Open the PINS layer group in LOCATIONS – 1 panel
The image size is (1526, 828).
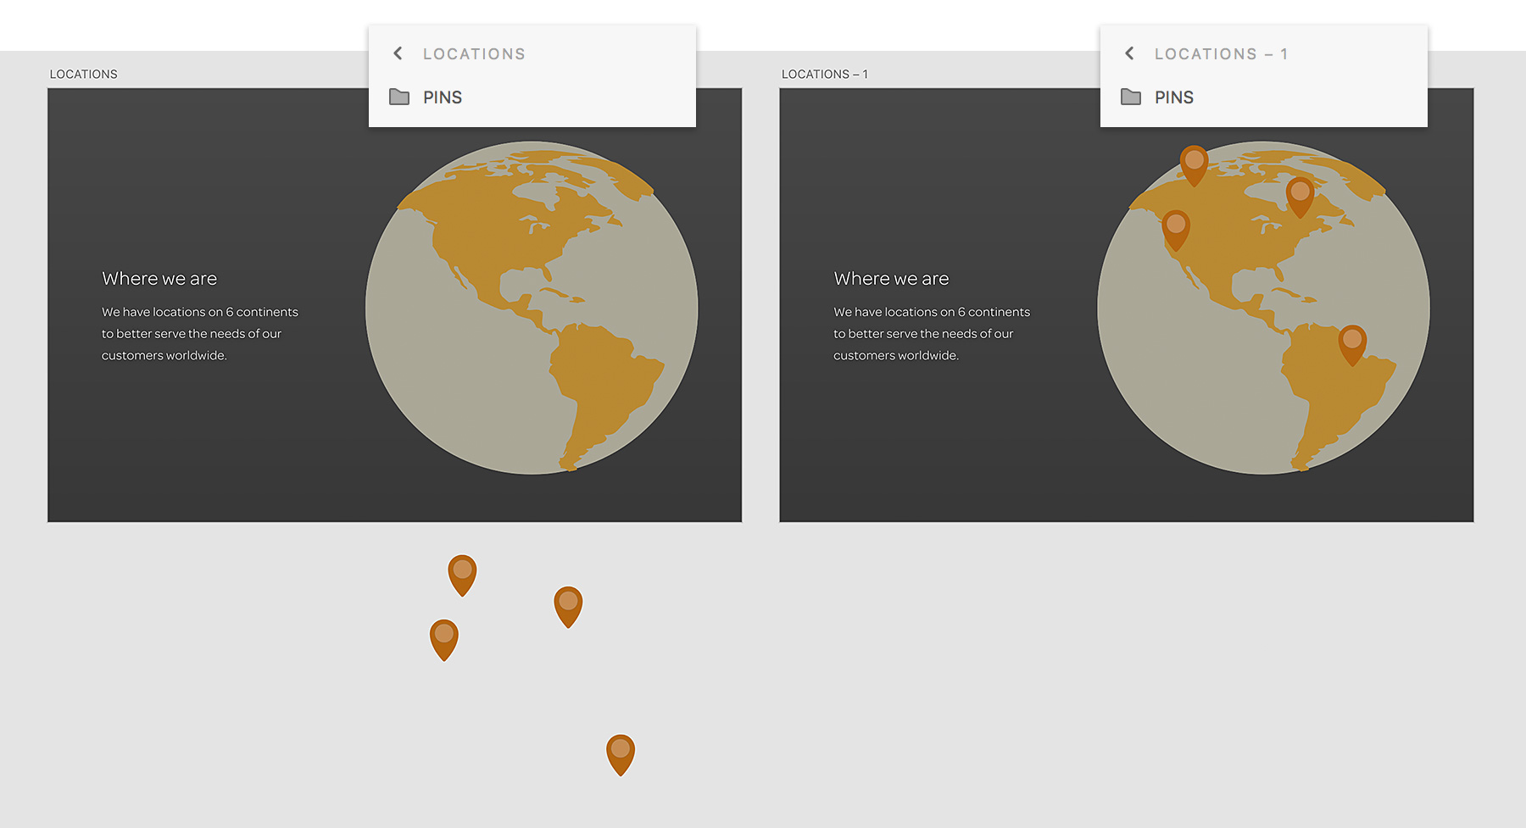point(1264,97)
